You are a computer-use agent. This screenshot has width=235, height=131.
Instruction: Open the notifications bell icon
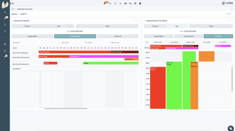(105, 3)
